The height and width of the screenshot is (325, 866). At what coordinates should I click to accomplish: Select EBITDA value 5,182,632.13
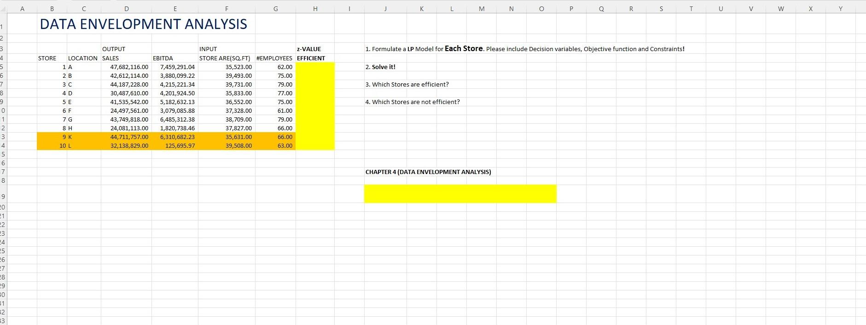point(177,102)
